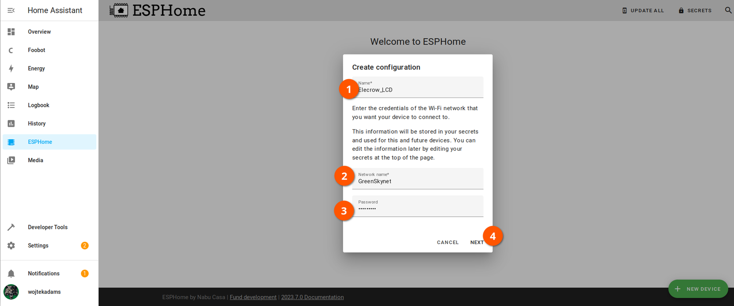Open the Logbook page
Image resolution: width=734 pixels, height=306 pixels.
pyautogui.click(x=50, y=105)
